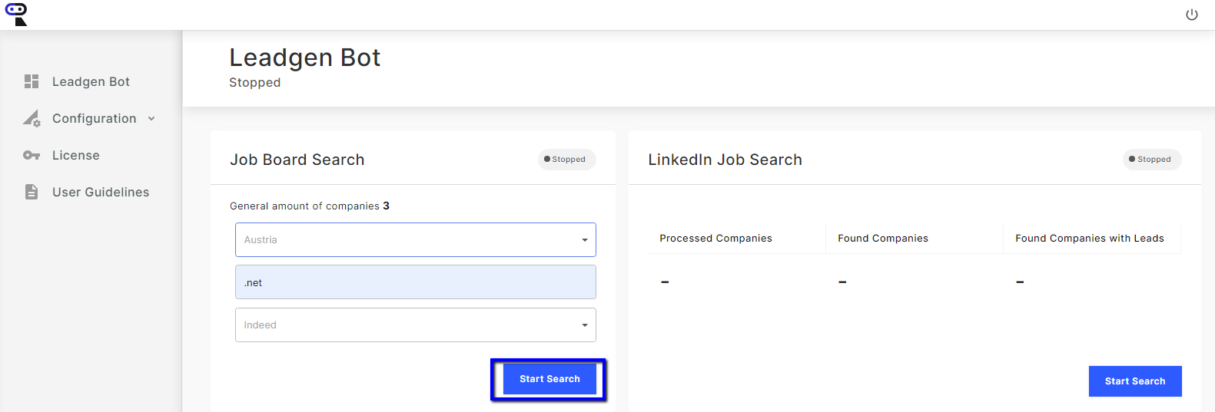This screenshot has width=1215, height=412.
Task: Click the Leadgen Bot dashboard icon
Action: point(32,81)
